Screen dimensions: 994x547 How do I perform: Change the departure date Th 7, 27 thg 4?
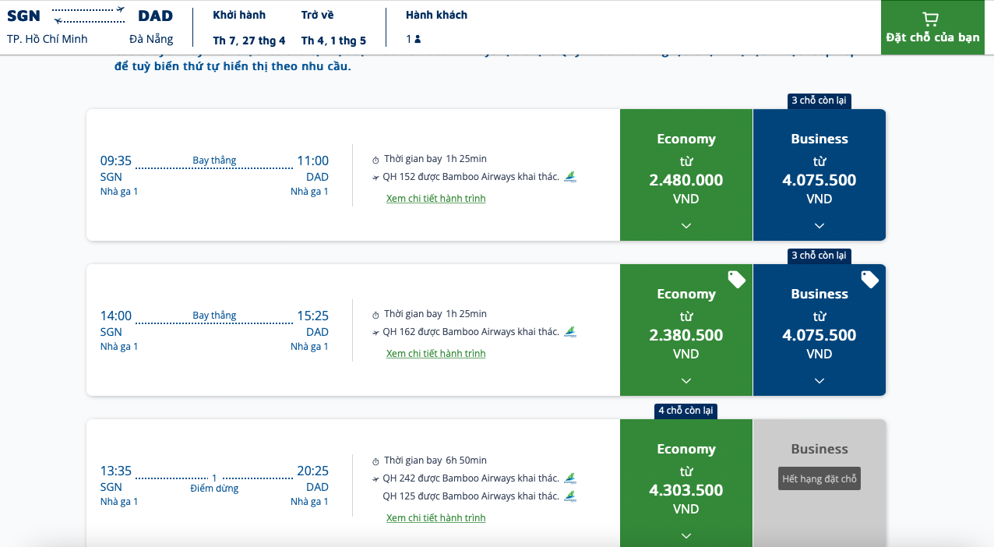pos(248,41)
